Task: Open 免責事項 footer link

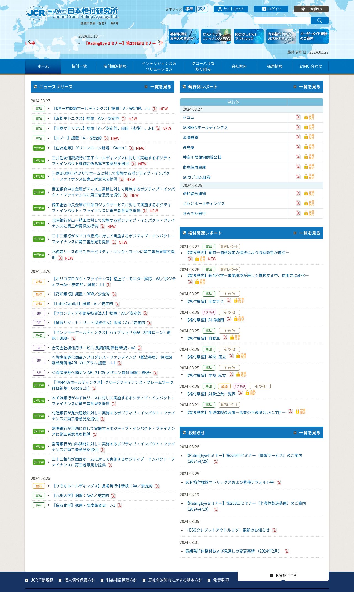Action: [x=221, y=580]
